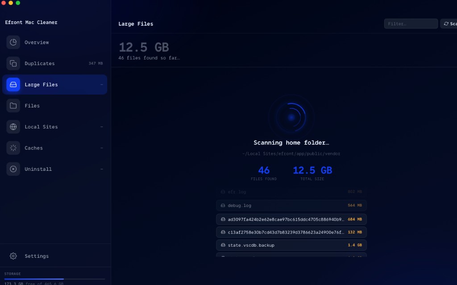The height and width of the screenshot is (285, 457).
Task: Go to Uninstall section
Action: tap(54, 169)
